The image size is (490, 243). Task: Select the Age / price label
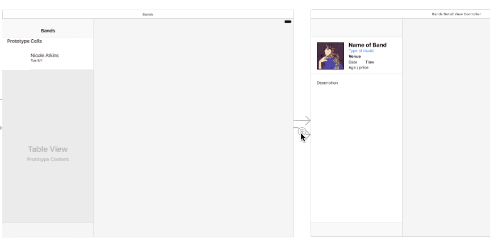coord(358,68)
